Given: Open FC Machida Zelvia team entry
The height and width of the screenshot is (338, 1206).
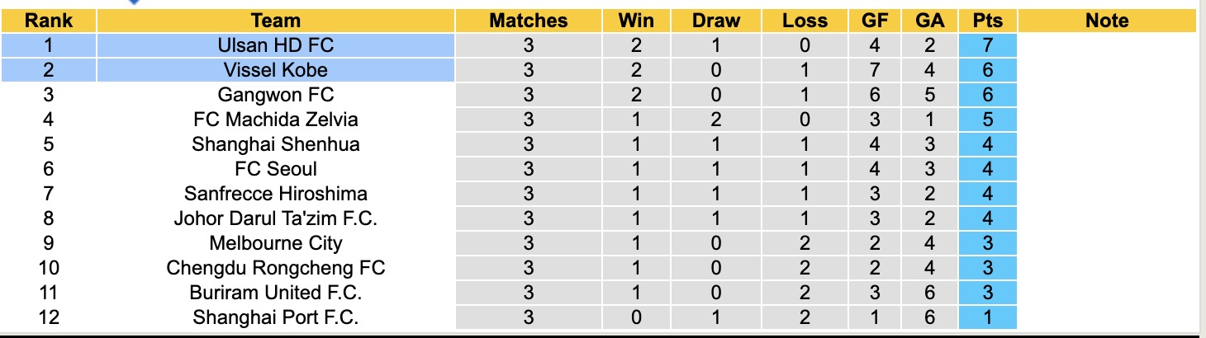Looking at the screenshot, I should 276,120.
